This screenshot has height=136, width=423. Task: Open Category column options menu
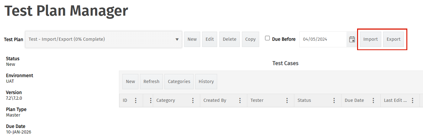click(x=193, y=101)
